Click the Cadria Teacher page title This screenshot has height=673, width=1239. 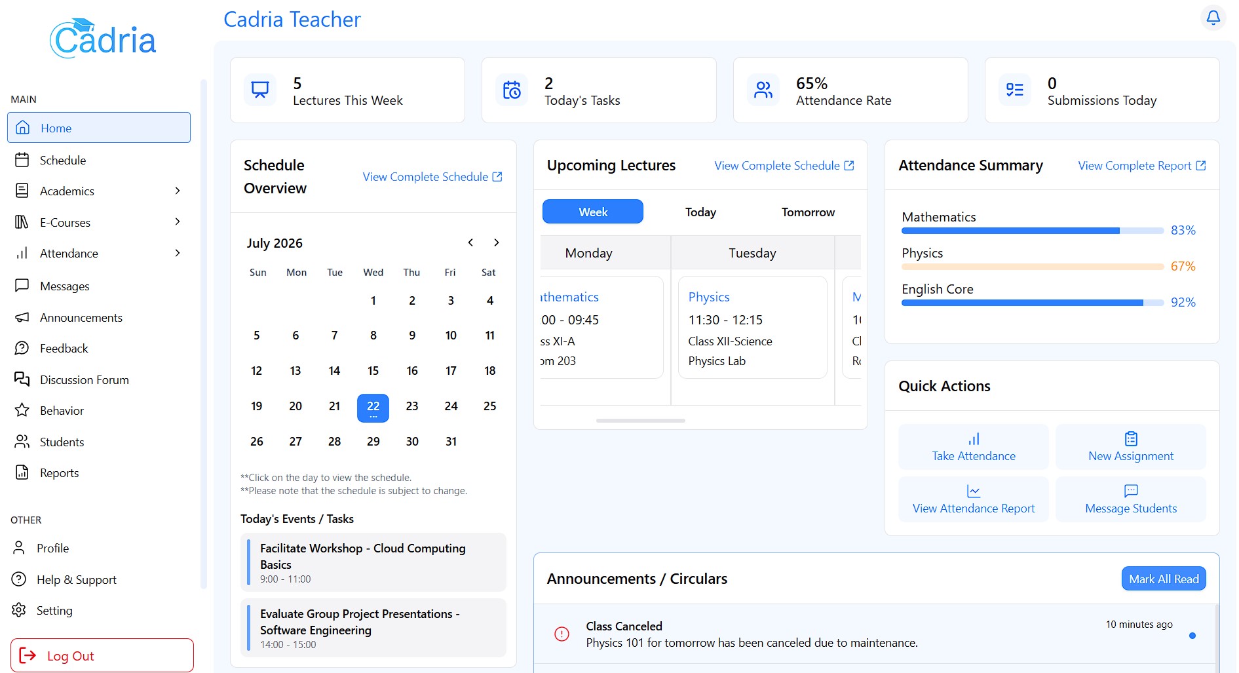[x=292, y=19]
